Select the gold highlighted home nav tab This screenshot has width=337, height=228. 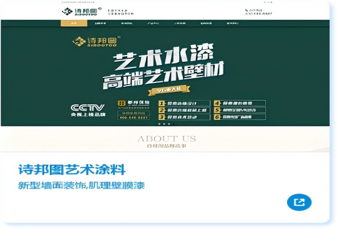point(74,23)
